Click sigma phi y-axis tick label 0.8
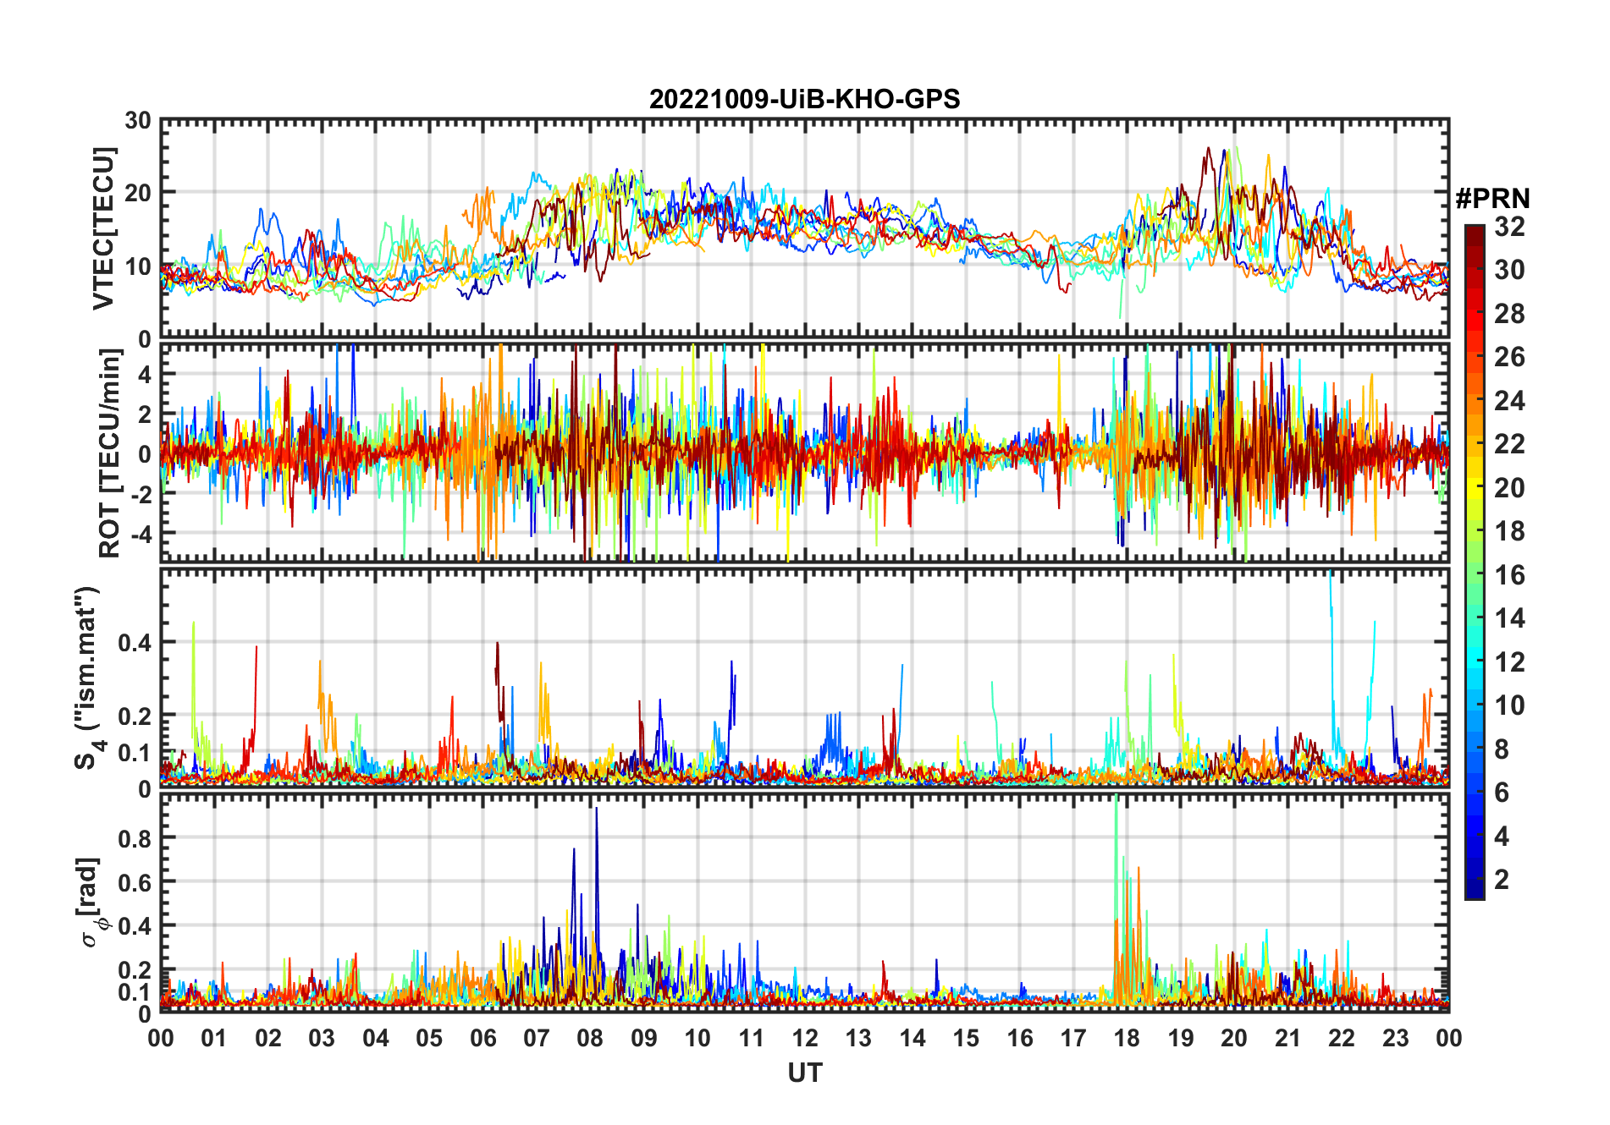 pyautogui.click(x=135, y=838)
